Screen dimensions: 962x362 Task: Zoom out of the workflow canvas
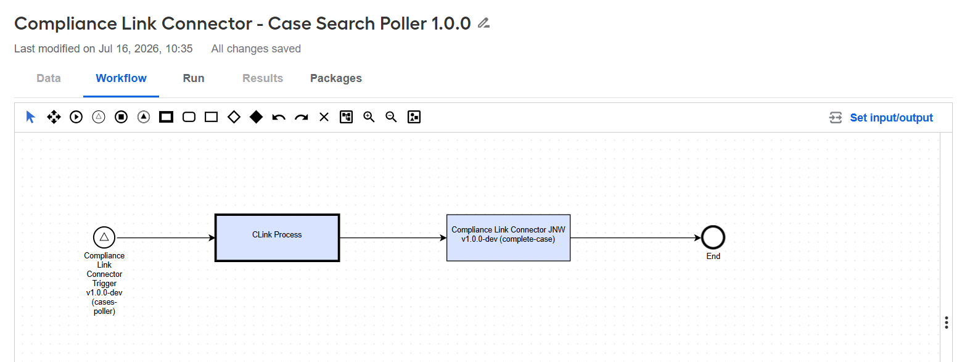tap(391, 117)
